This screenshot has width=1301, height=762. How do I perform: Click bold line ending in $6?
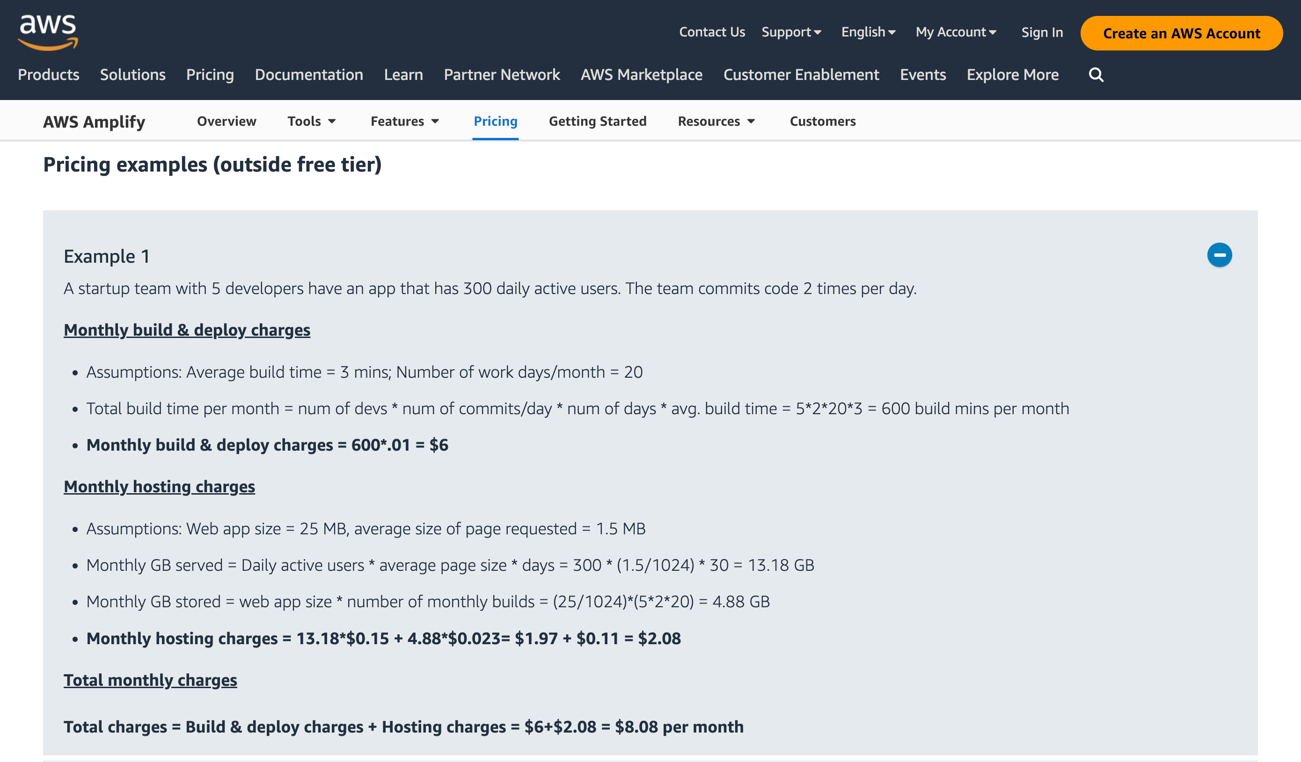(267, 445)
